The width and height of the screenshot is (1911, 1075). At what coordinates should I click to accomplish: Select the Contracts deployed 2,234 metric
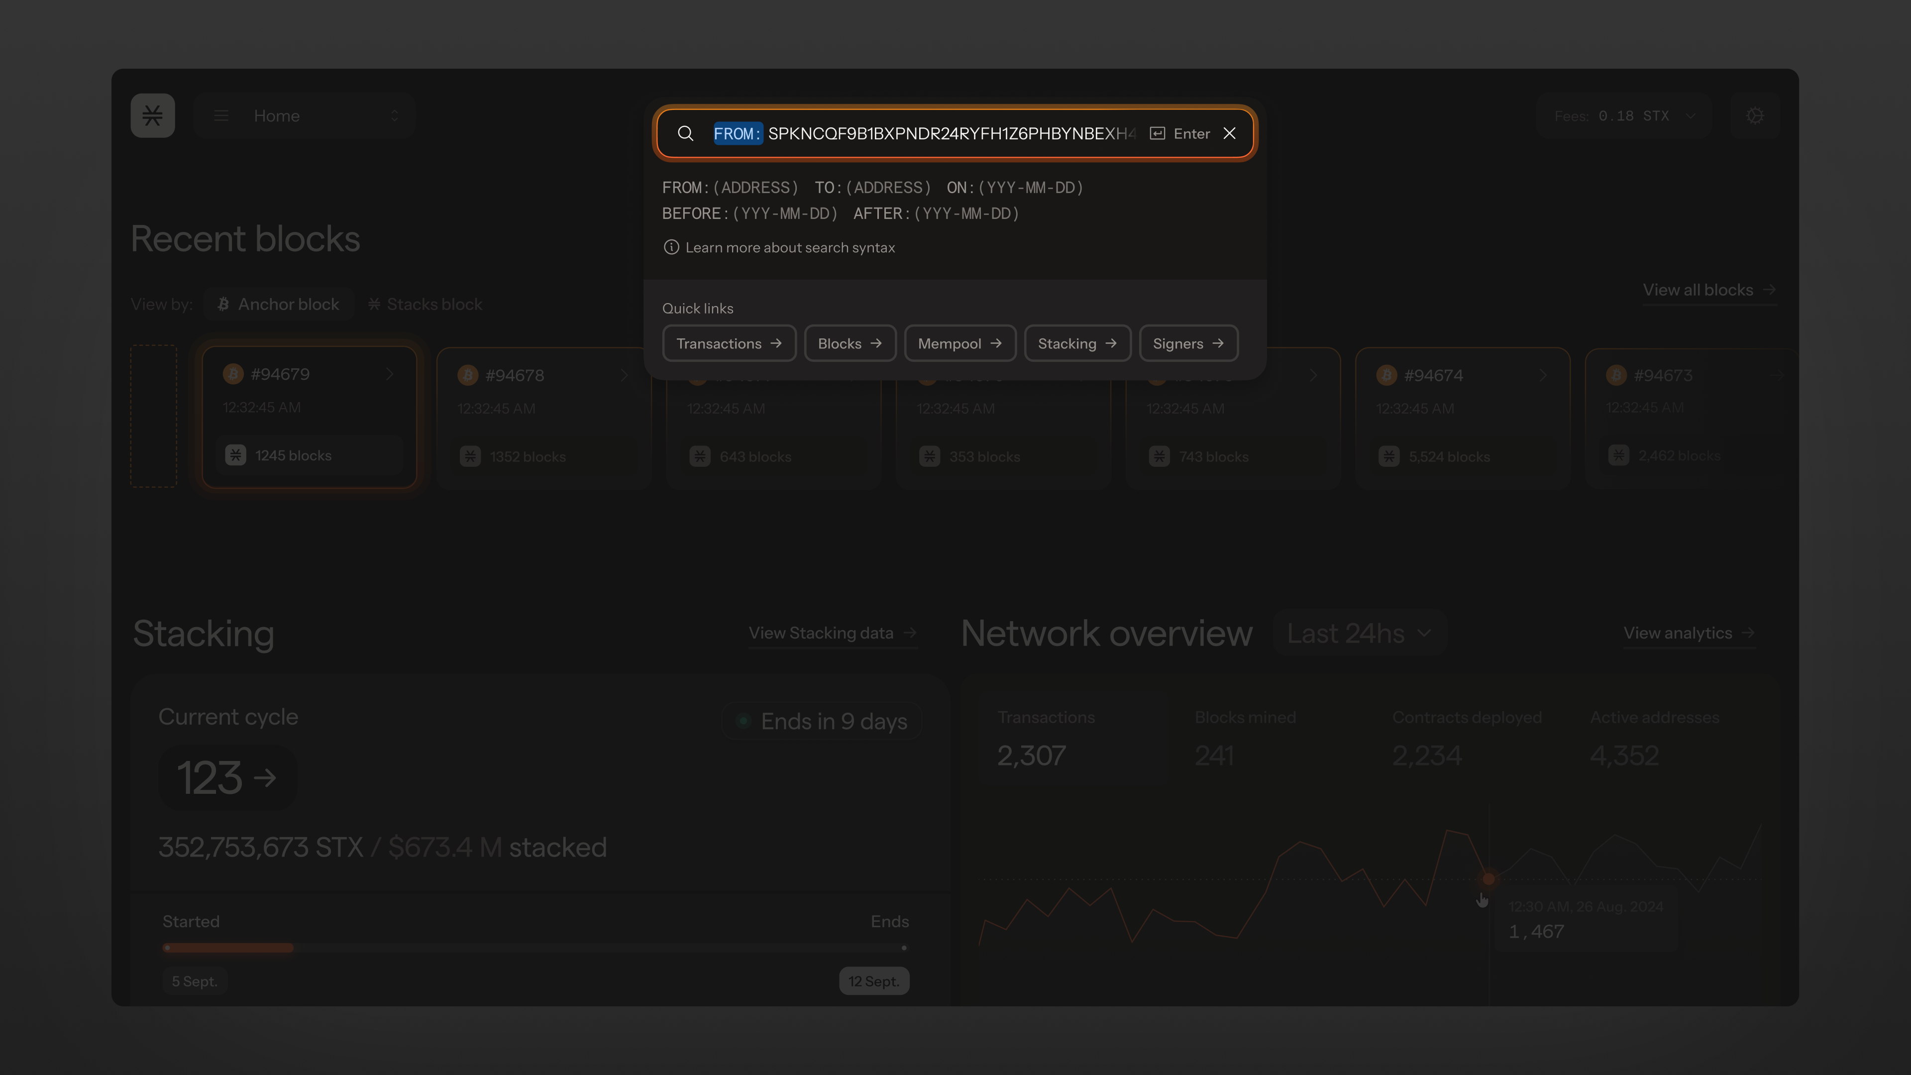[x=1467, y=739]
